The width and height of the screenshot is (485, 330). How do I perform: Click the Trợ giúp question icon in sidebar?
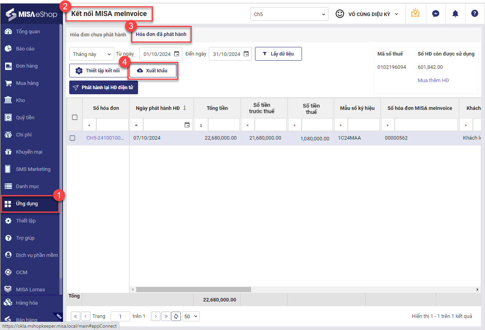8,238
